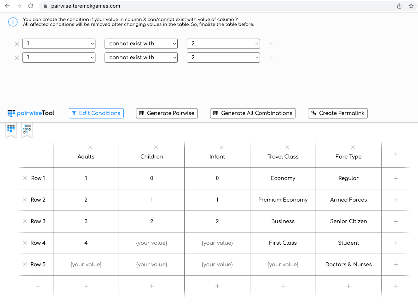Click Generate All Combinations
This screenshot has width=418, height=306.
coord(253,113)
